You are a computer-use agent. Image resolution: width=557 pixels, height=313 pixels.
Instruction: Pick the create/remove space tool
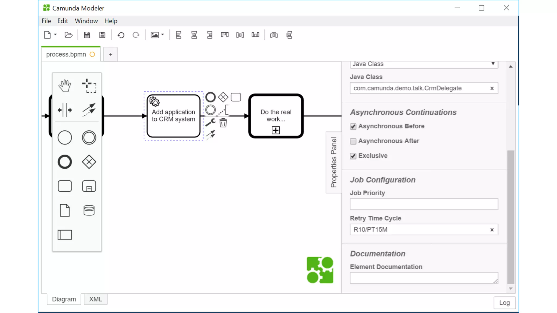(x=65, y=110)
